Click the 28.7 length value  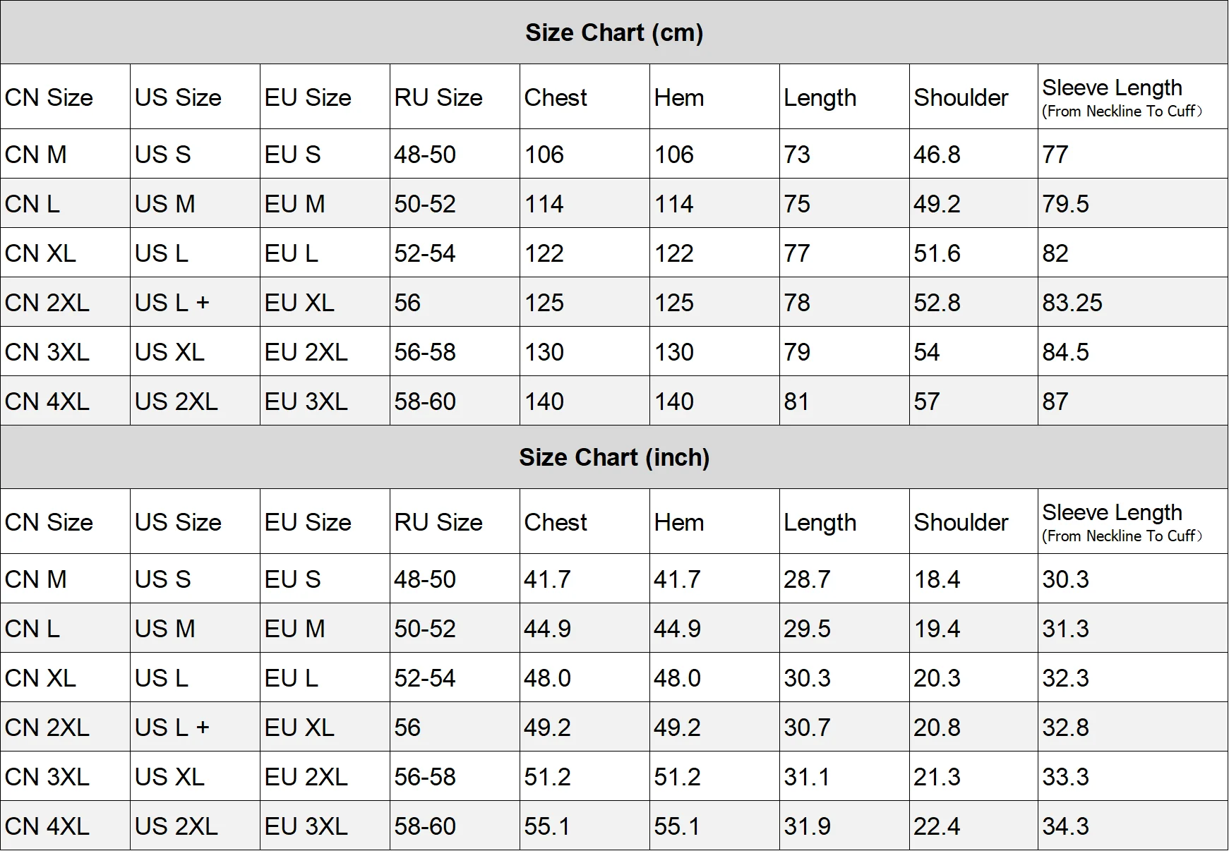tap(807, 579)
